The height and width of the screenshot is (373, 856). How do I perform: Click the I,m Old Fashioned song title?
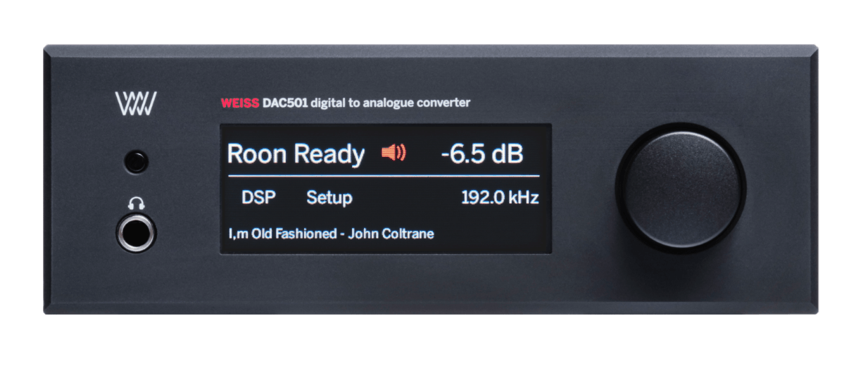click(x=282, y=234)
